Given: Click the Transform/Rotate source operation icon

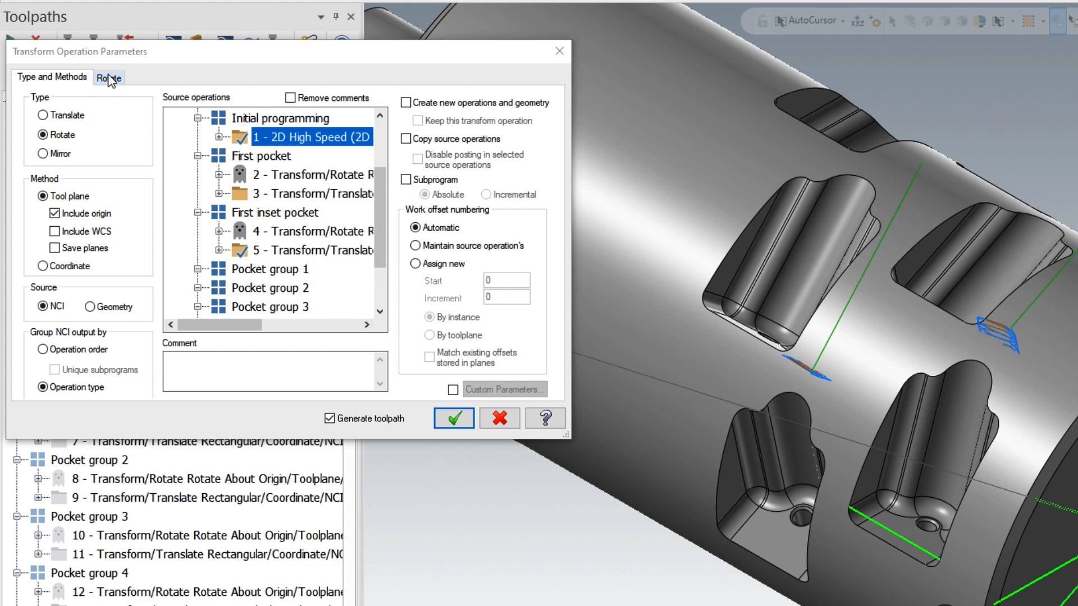Looking at the screenshot, I should tap(241, 173).
